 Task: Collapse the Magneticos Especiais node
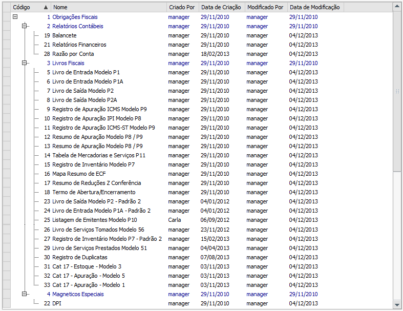25,294
